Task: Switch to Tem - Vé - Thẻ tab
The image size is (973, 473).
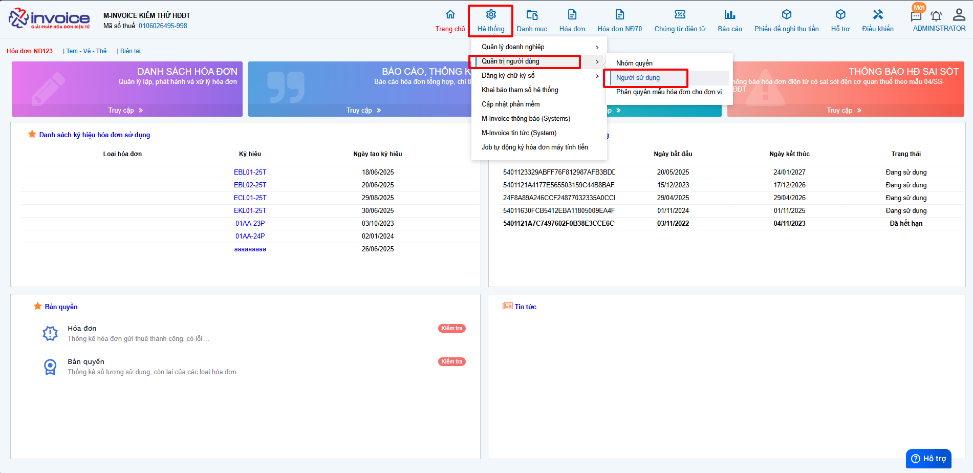Action: pyautogui.click(x=87, y=51)
